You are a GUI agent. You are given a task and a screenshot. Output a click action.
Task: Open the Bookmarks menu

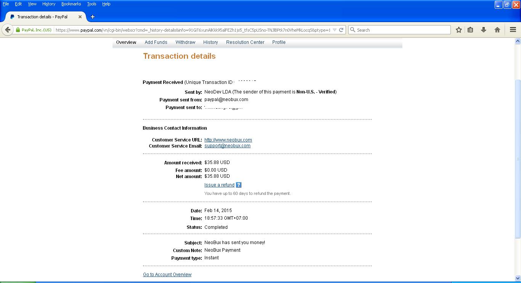click(x=71, y=4)
